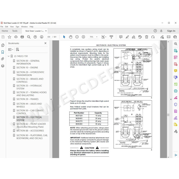Collapse the right tools pane arrow

pyautogui.click(x=171, y=99)
